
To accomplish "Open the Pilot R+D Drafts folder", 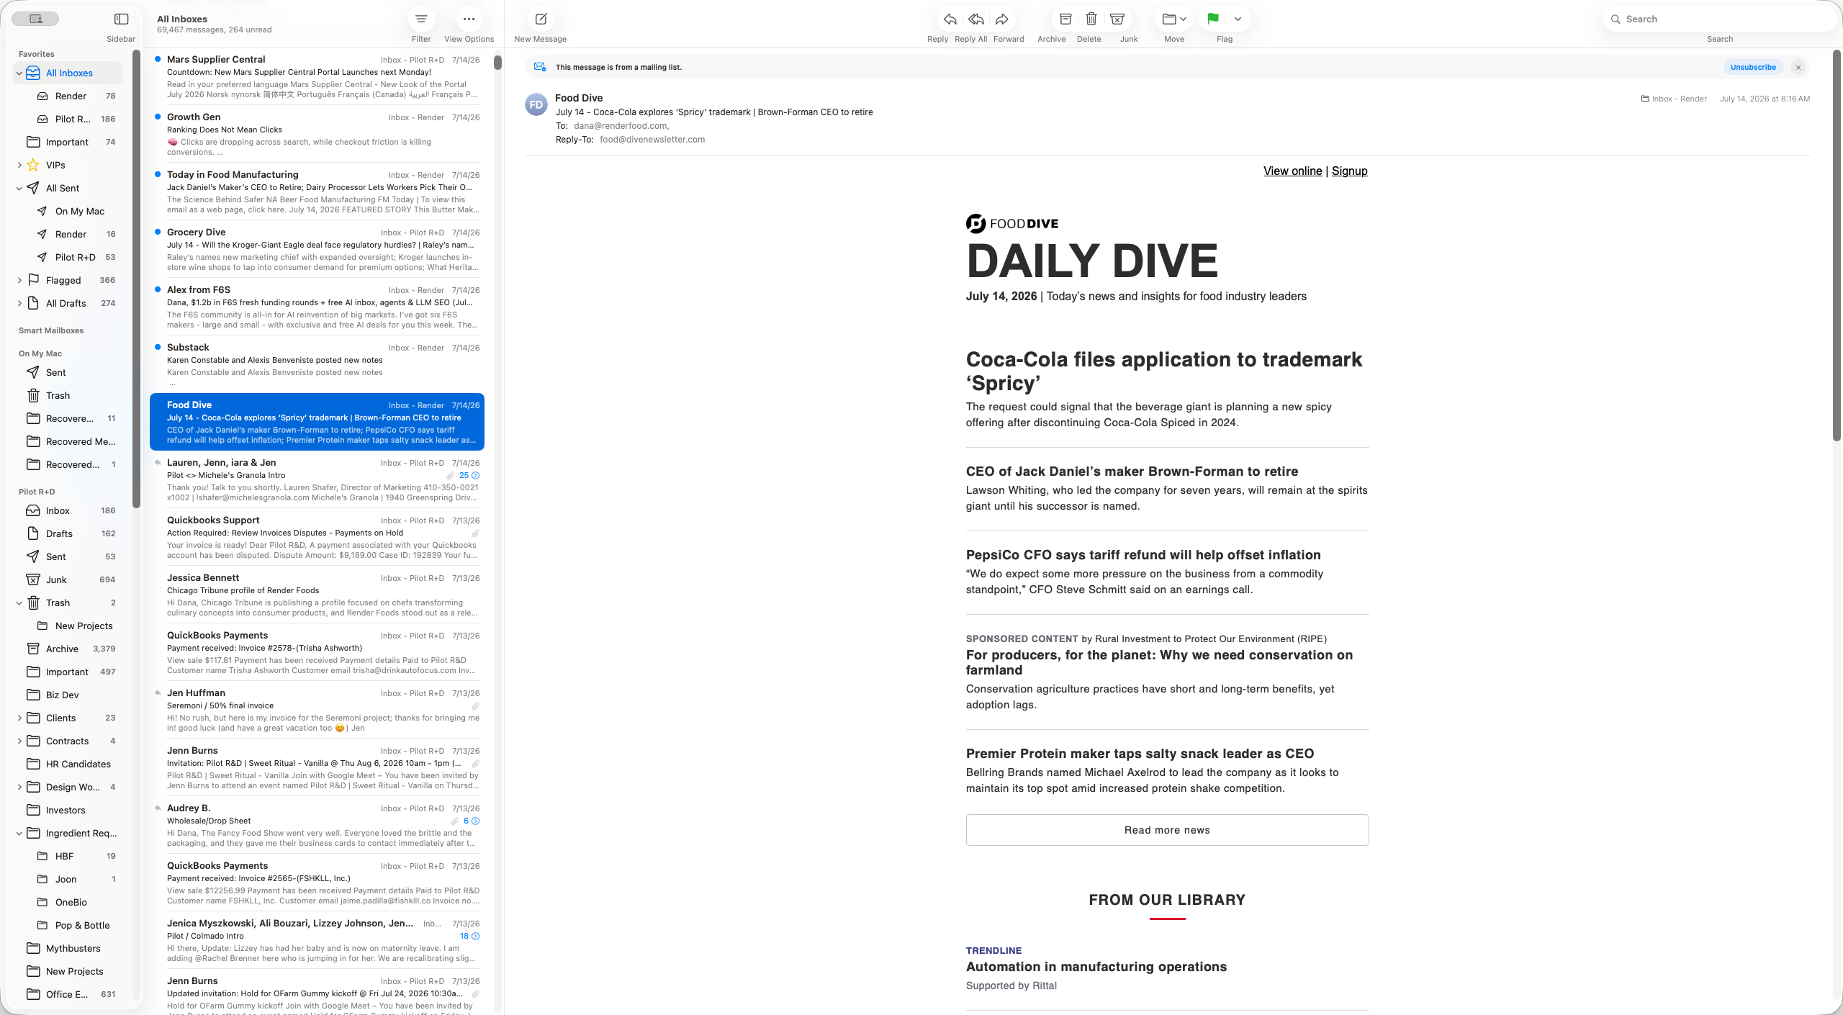I will [x=68, y=533].
